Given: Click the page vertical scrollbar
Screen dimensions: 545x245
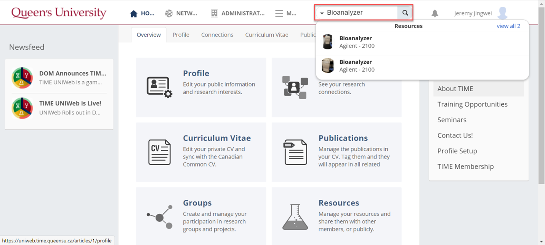Looking at the screenshot, I should tap(541, 95).
